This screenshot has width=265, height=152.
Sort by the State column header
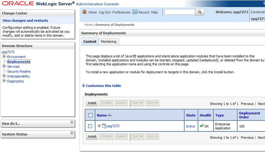(191, 115)
